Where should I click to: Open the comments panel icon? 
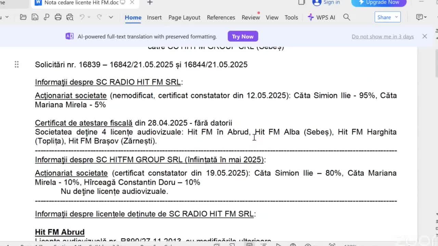421,17
